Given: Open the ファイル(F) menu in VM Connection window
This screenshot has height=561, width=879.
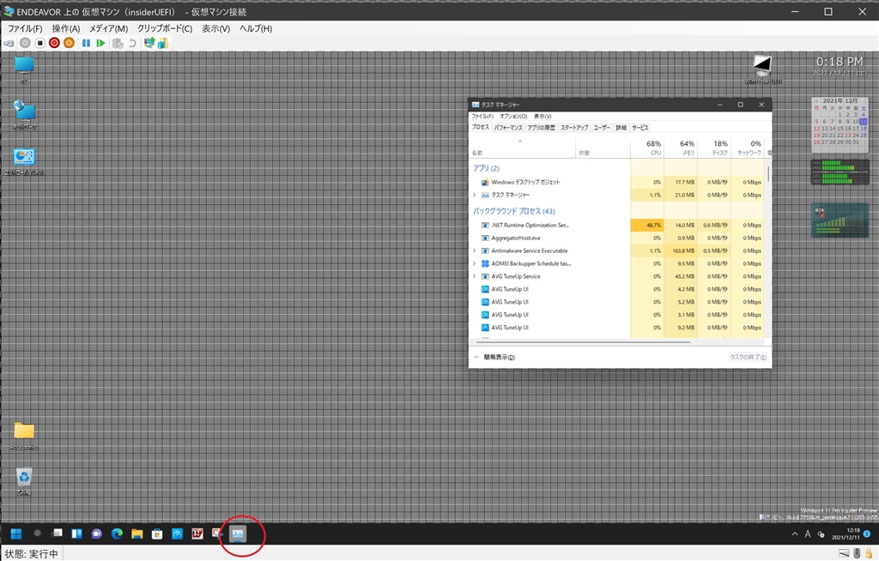Looking at the screenshot, I should coord(25,28).
